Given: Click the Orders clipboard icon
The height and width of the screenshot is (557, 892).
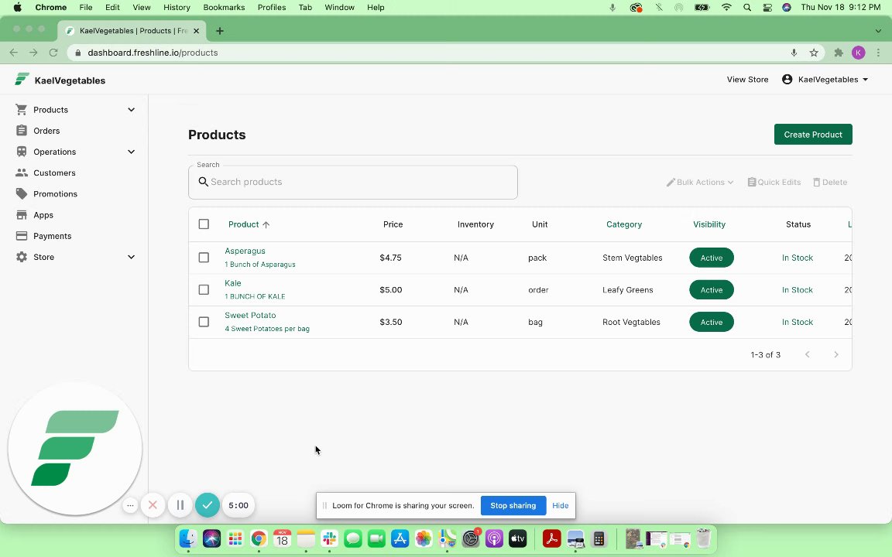Looking at the screenshot, I should click(22, 131).
